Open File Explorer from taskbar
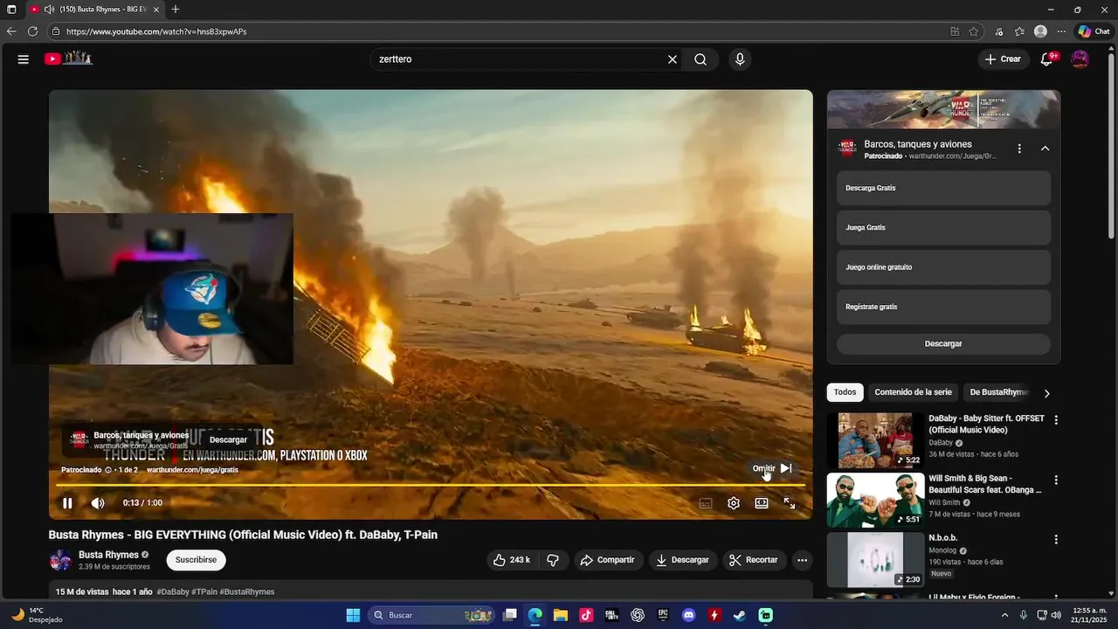 pyautogui.click(x=561, y=615)
